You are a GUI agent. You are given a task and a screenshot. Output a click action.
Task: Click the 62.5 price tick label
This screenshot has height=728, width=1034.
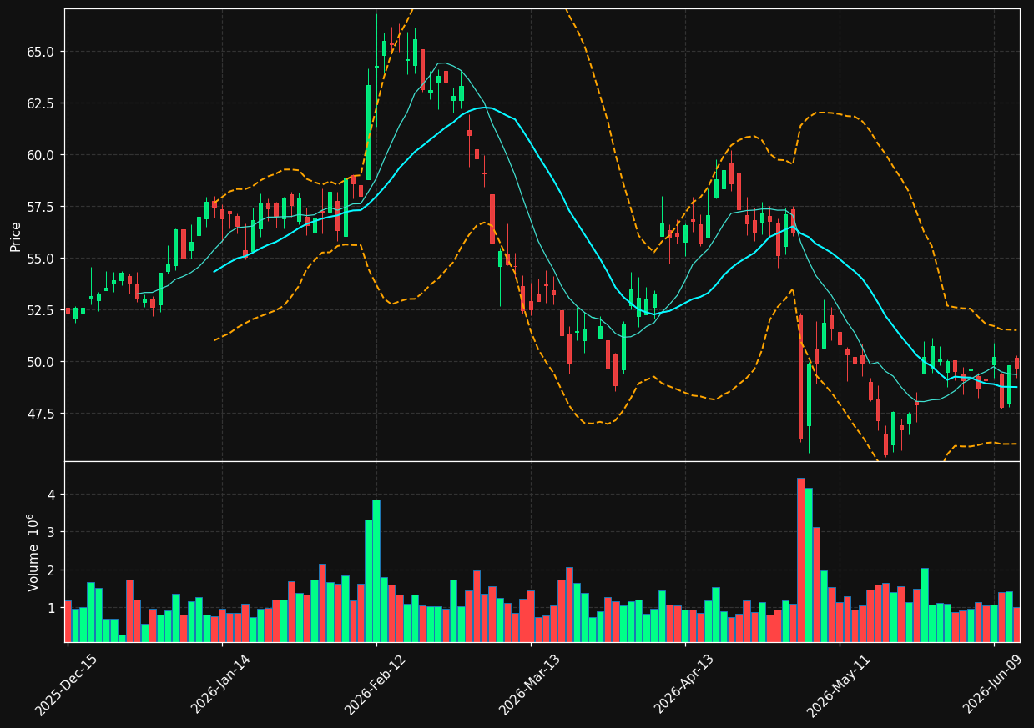click(41, 103)
